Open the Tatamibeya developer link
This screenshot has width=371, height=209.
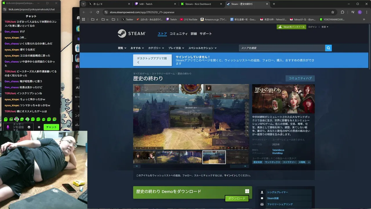278,150
